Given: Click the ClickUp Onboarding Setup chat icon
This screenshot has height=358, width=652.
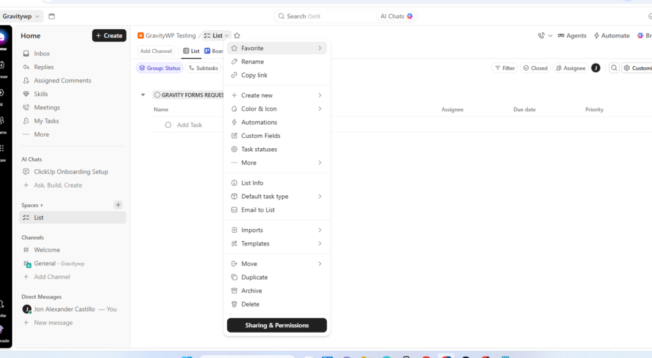Looking at the screenshot, I should [26, 172].
